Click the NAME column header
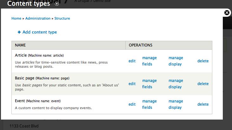Screen dimensions: 232x130 coord(20,45)
